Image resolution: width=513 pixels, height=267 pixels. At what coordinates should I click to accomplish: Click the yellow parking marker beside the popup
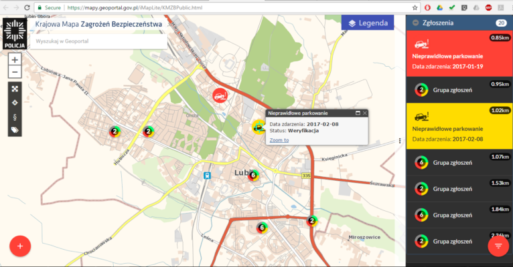click(x=259, y=126)
